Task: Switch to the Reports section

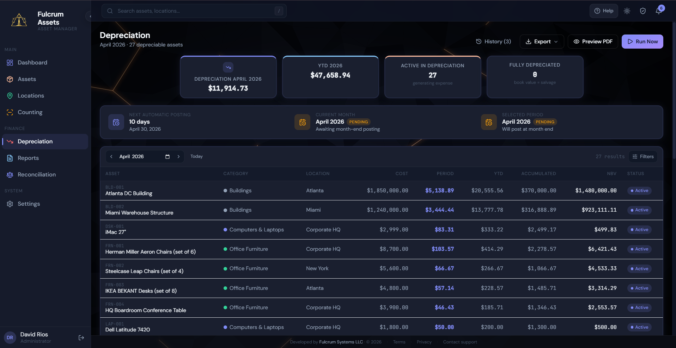Action: click(x=28, y=158)
